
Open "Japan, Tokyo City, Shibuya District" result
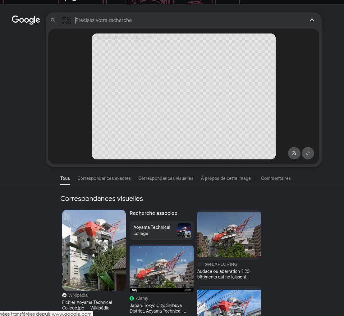coord(158,308)
